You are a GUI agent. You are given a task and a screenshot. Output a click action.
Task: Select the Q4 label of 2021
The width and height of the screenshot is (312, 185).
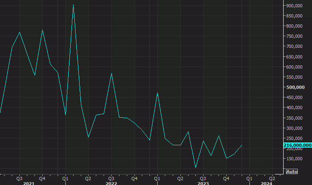(42, 179)
